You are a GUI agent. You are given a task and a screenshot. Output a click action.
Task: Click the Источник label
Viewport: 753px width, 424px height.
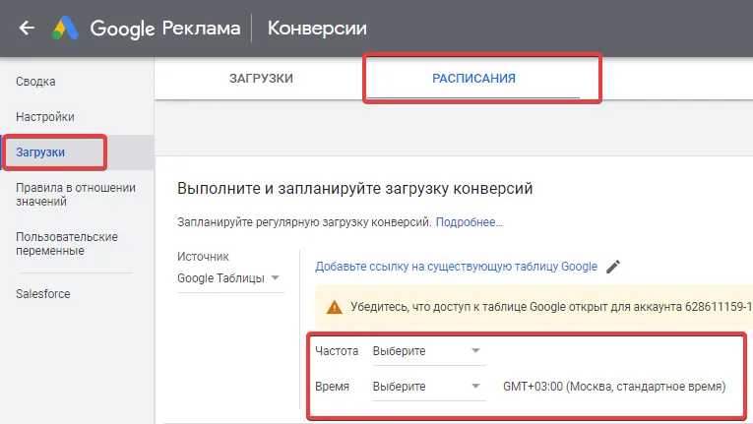coord(203,257)
